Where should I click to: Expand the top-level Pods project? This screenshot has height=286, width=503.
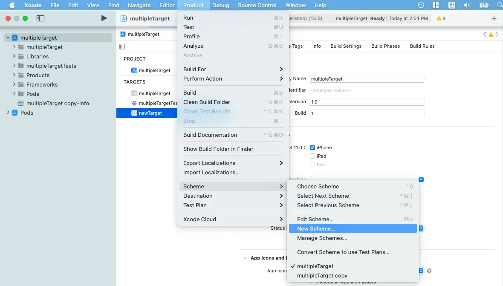[8, 113]
